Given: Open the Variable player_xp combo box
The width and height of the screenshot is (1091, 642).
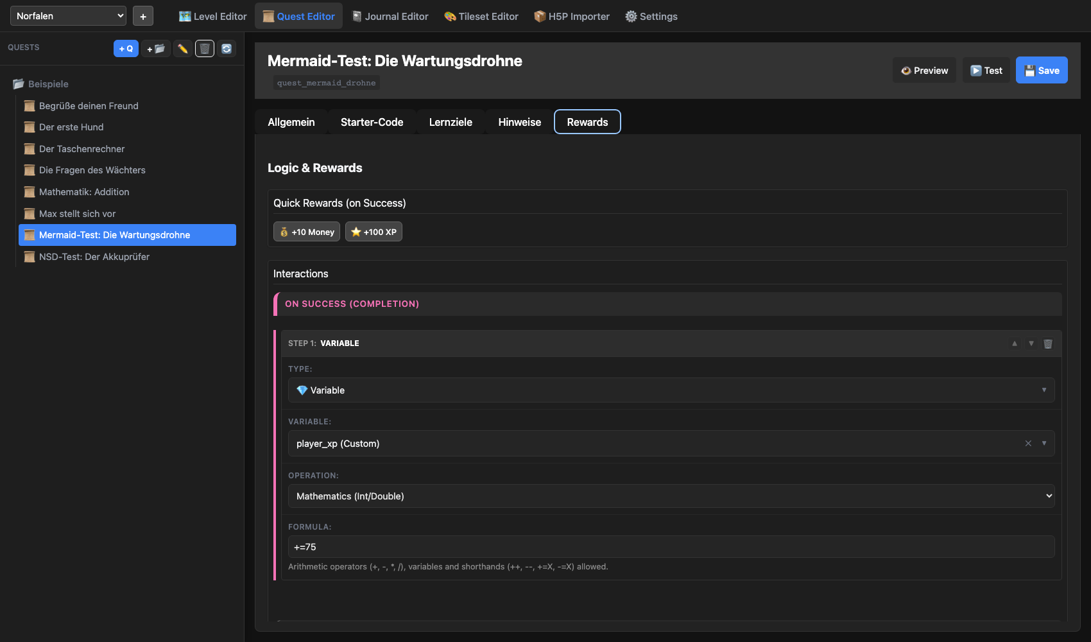Looking at the screenshot, I should point(655,444).
